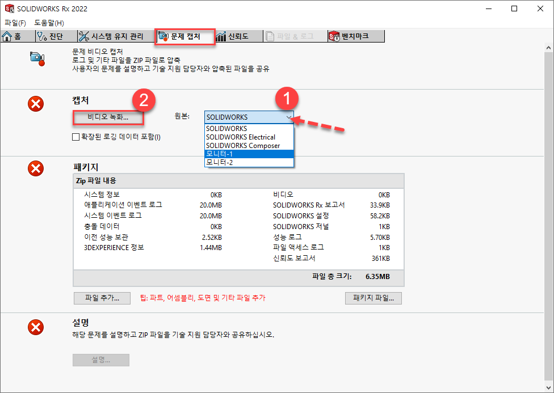554x393 pixels.
Task: Switch to the 홈 tab
Action: click(x=18, y=36)
